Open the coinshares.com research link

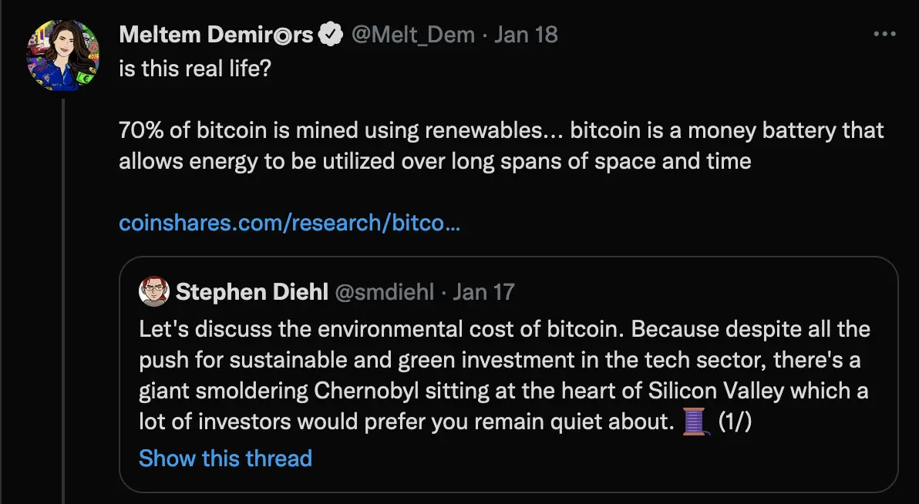tap(290, 223)
